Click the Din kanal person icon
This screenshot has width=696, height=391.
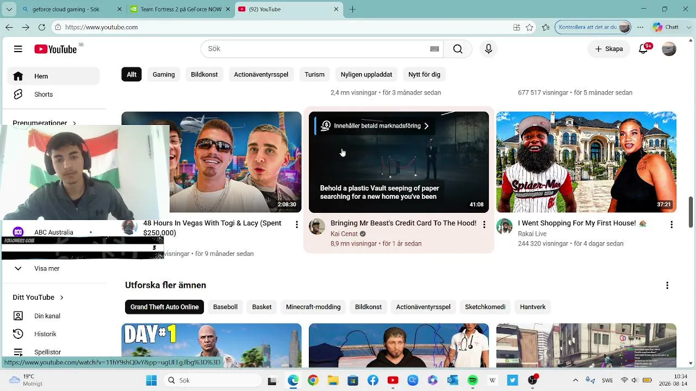click(x=18, y=316)
